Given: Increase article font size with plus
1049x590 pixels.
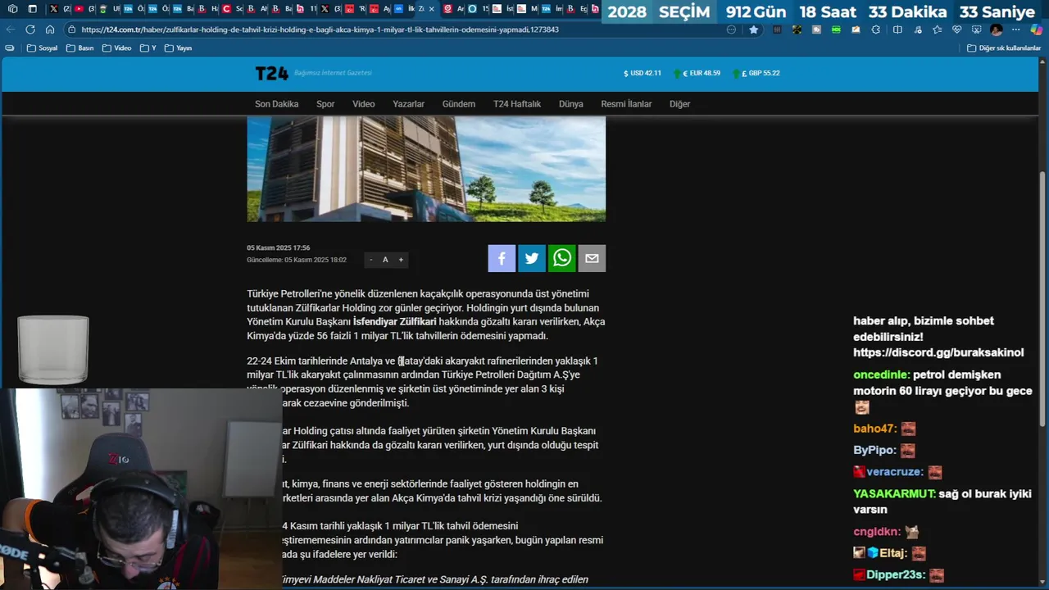Looking at the screenshot, I should (x=401, y=260).
